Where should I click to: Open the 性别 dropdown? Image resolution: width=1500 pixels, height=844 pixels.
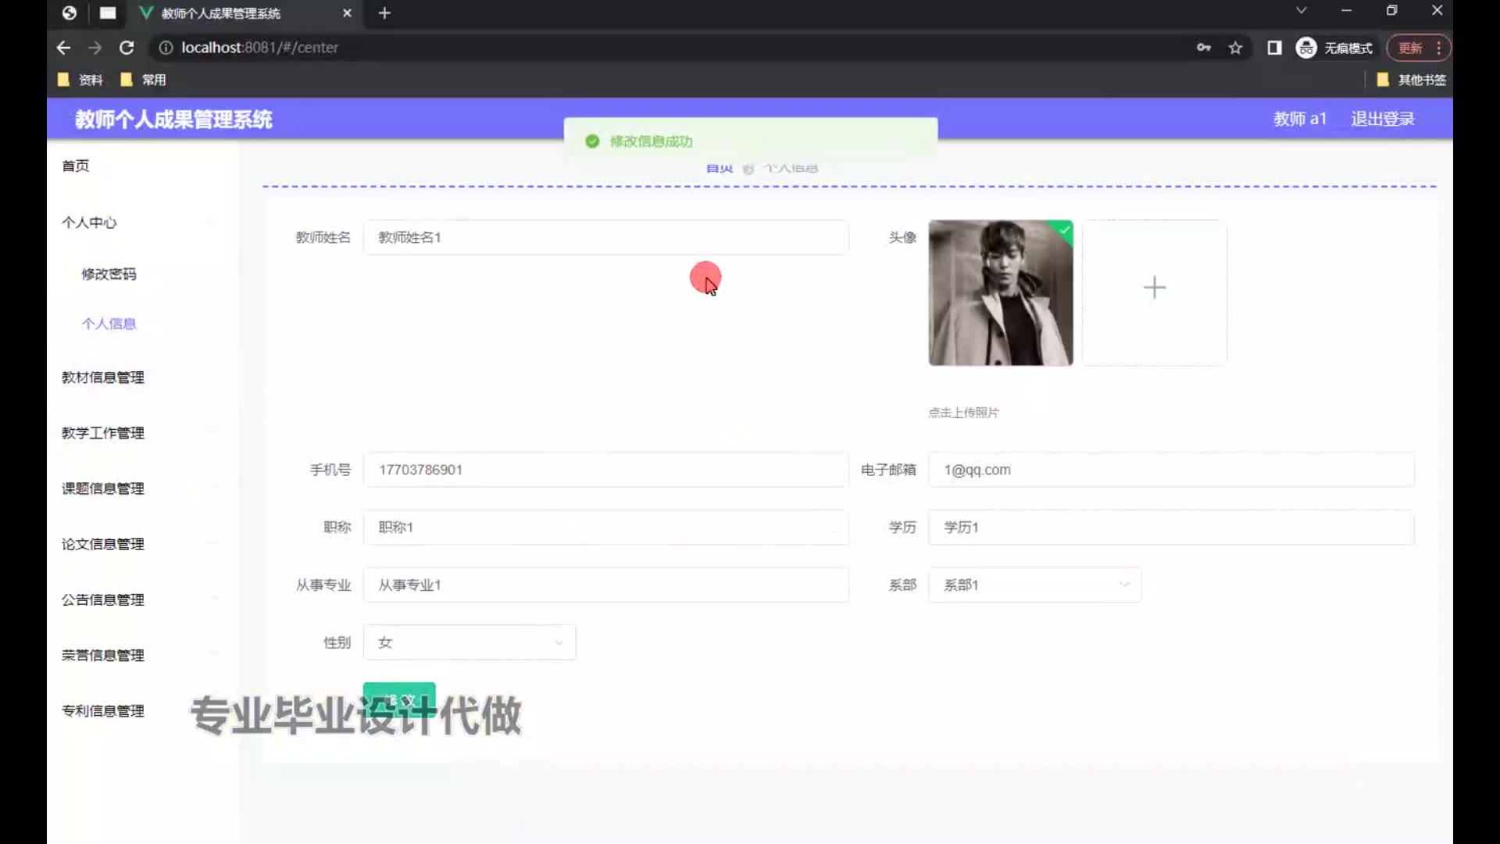(470, 642)
